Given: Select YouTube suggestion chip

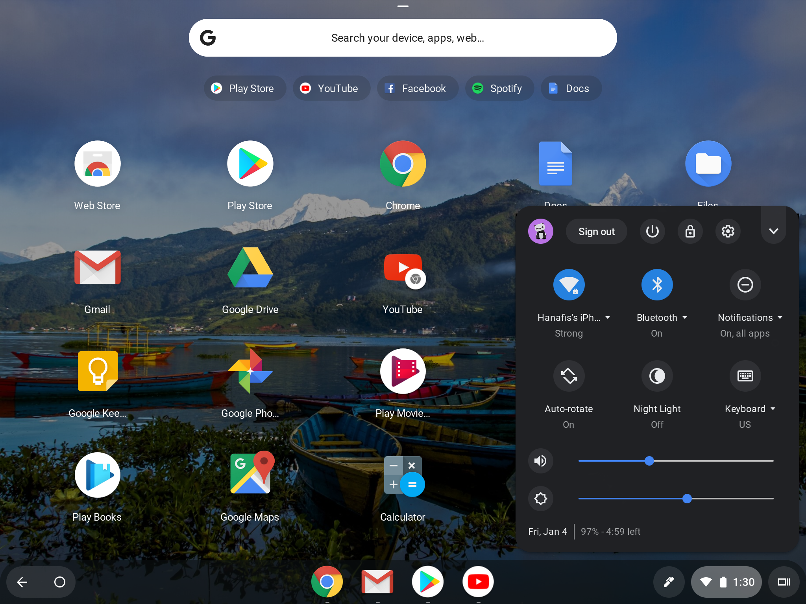Looking at the screenshot, I should tap(331, 88).
